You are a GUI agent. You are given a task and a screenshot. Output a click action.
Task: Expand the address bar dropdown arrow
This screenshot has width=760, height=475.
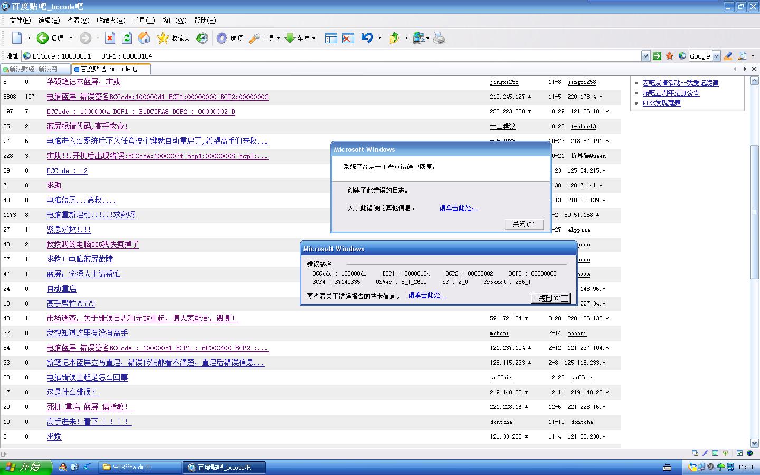tap(645, 56)
